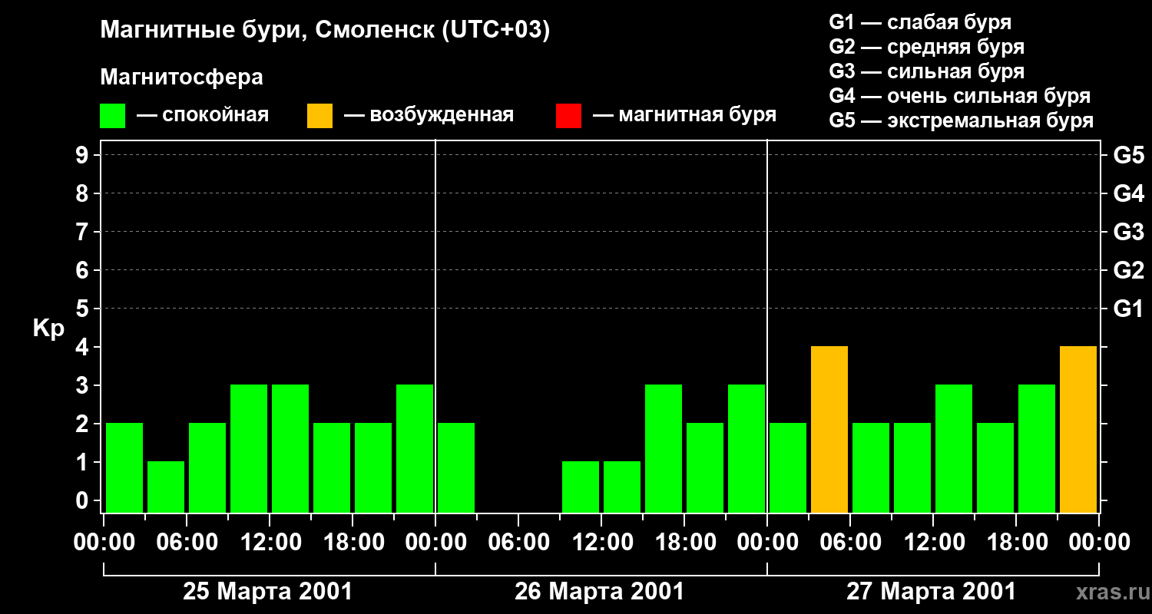Click the 'G1' label on the right axis
This screenshot has width=1152, height=614.
point(1128,309)
